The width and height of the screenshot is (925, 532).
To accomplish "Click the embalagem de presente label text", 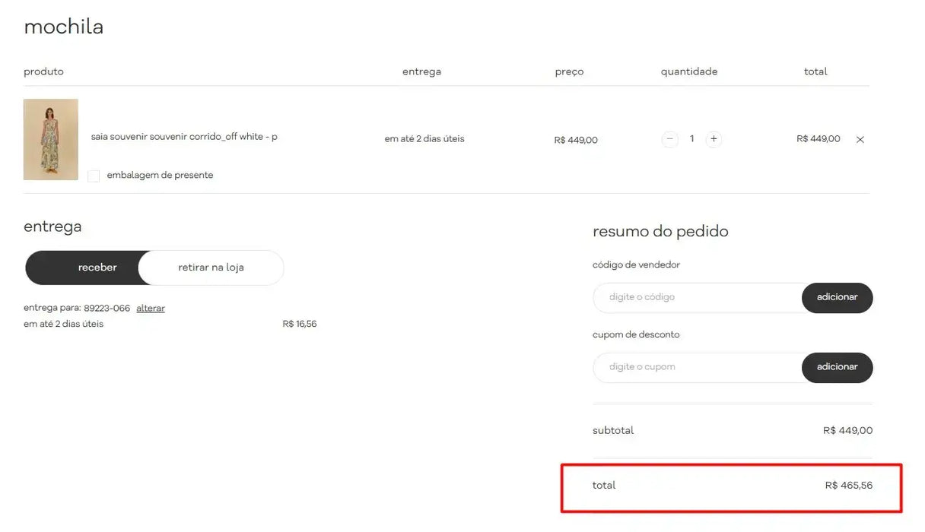I will pos(160,176).
